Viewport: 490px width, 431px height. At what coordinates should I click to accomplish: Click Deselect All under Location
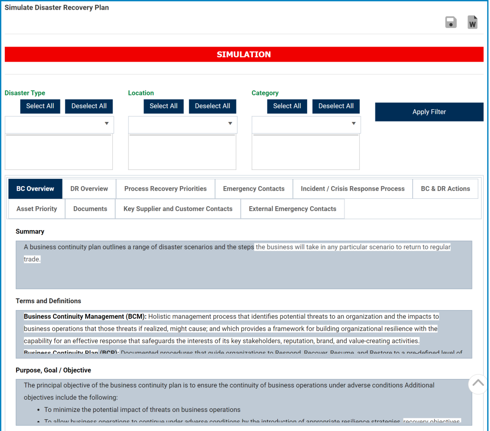pyautogui.click(x=212, y=106)
